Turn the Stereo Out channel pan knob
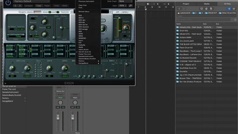The width and height of the screenshot is (238, 134). click(x=60, y=102)
